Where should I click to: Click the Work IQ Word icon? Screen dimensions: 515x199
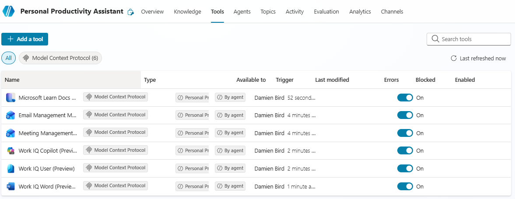pyautogui.click(x=11, y=186)
